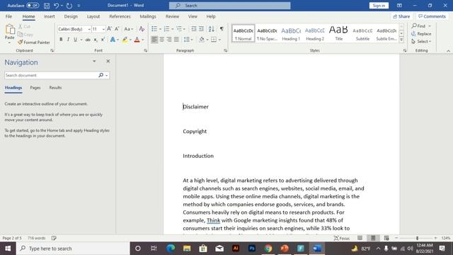Clear all formatting
Viewport: 453px width, 255px height.
coord(142,29)
